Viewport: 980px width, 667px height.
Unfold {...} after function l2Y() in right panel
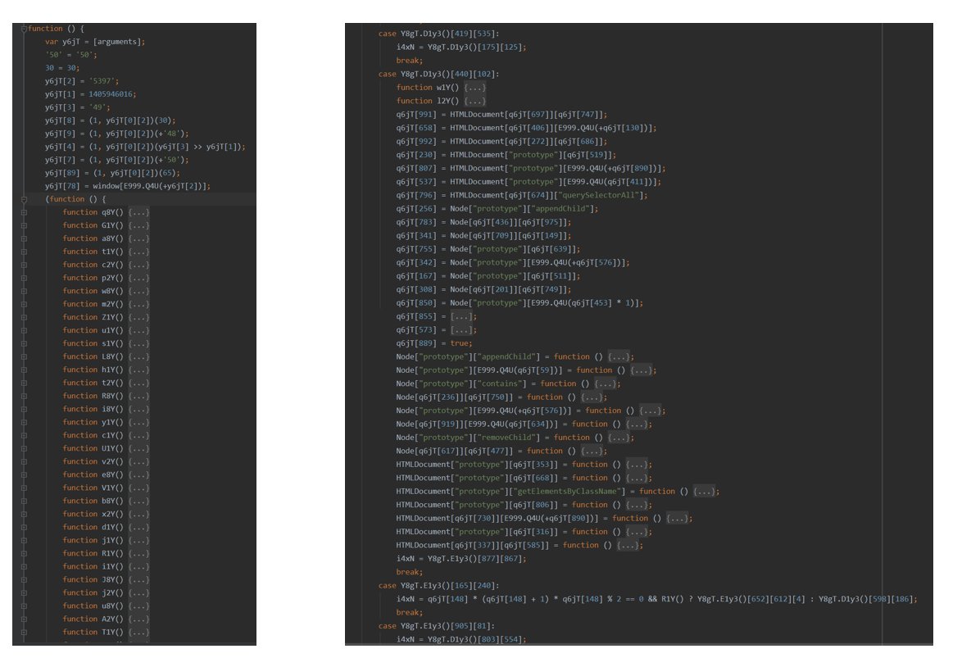pyautogui.click(x=474, y=102)
